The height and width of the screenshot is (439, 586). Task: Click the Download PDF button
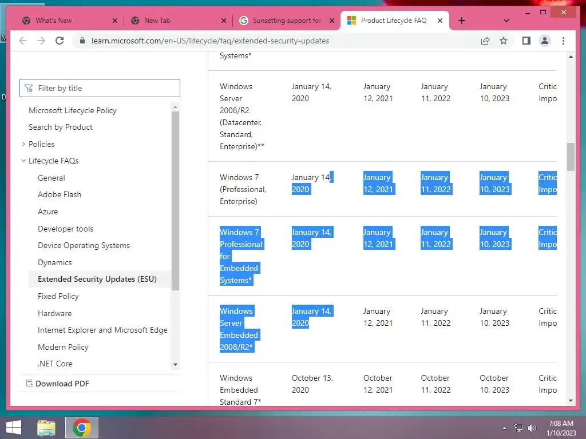(x=58, y=384)
